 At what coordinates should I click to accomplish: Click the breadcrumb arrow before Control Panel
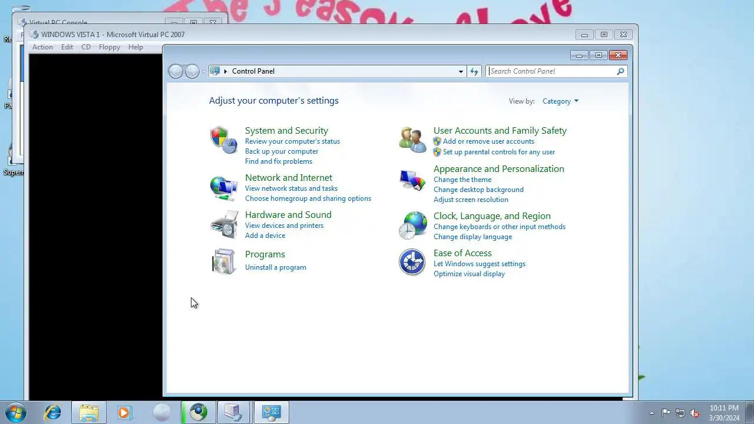click(x=226, y=71)
